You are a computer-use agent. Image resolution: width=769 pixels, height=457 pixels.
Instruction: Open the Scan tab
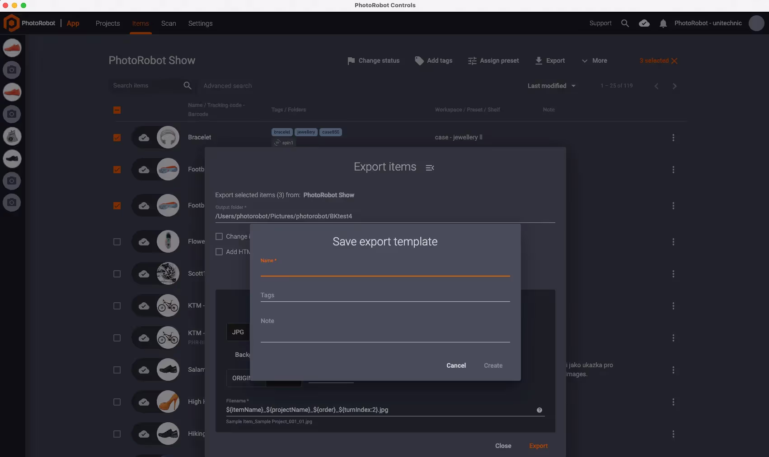point(169,23)
